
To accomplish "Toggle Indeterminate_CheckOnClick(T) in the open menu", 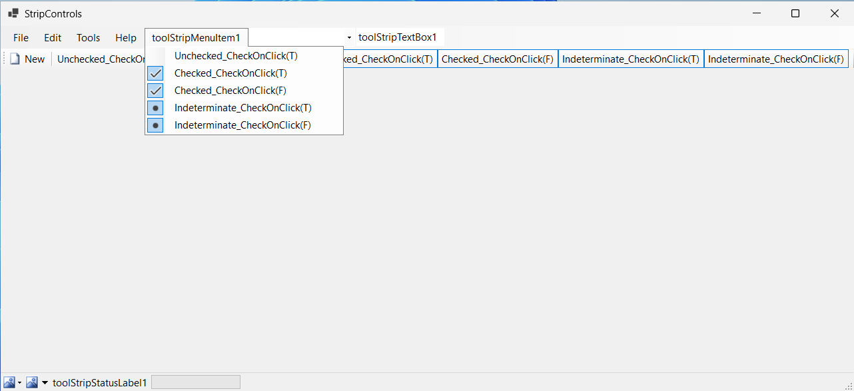I will 242,107.
